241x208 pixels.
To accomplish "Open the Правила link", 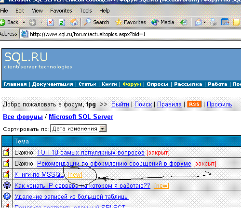I will coord(169,104).
